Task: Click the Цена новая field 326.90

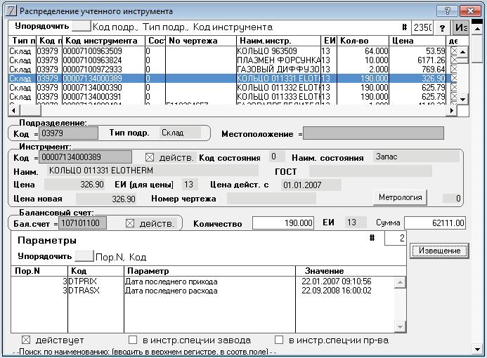Action: (x=106, y=199)
